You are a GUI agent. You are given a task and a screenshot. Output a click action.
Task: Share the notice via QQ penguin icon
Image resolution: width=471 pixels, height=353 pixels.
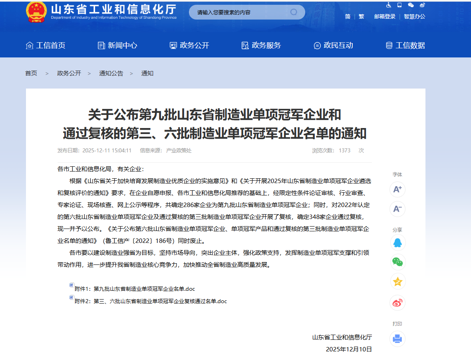pos(397,243)
